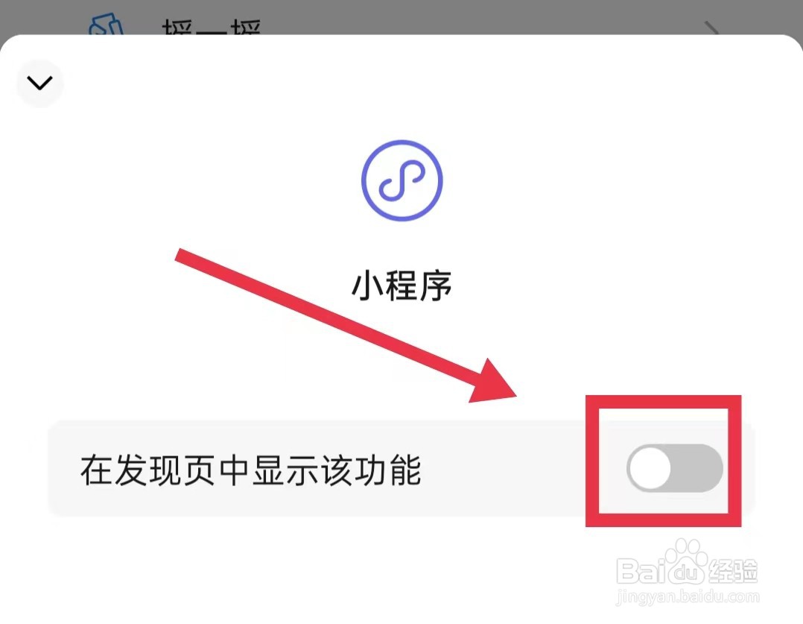Tap the round grey collapse button background
803x624 pixels.
coord(40,83)
